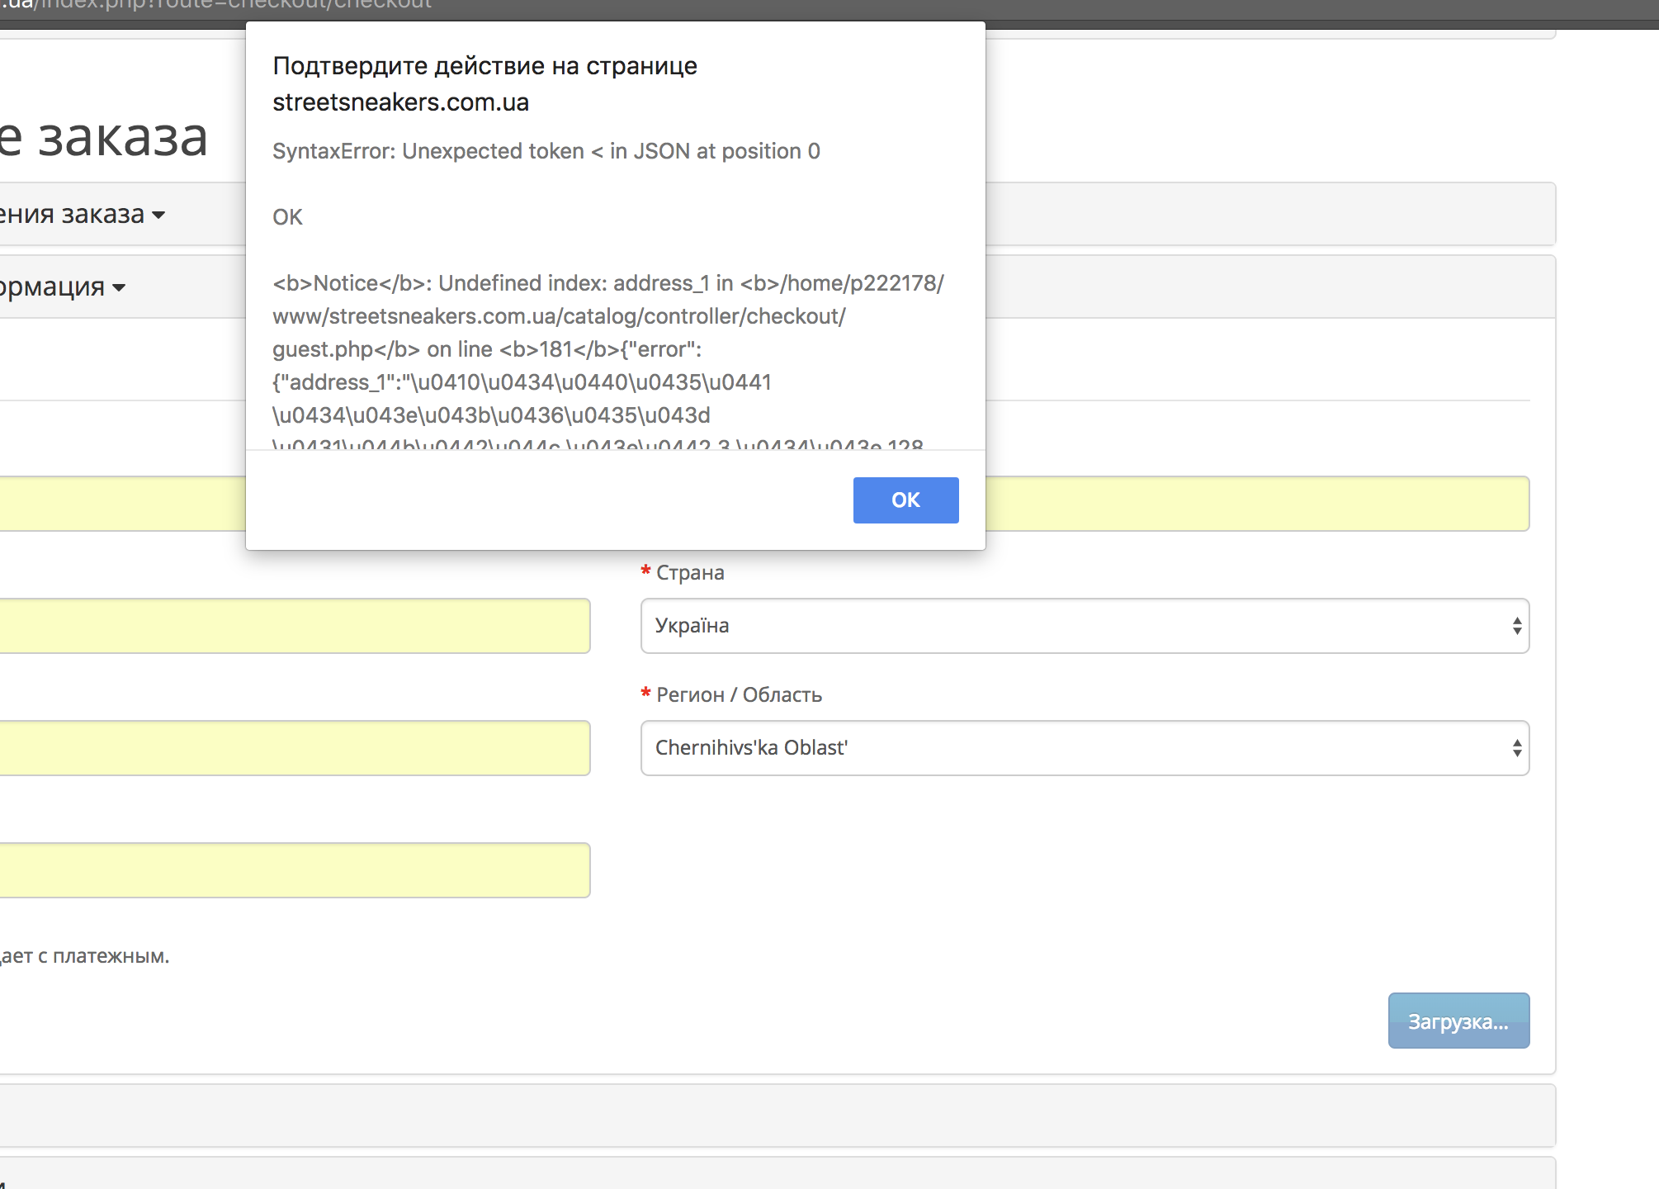
Task: Click the yellow input field left of Страна dropdown
Action: tap(295, 626)
